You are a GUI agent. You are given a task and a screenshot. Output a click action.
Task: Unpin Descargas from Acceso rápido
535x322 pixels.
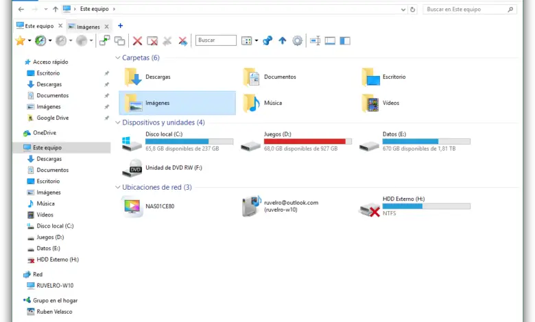107,84
